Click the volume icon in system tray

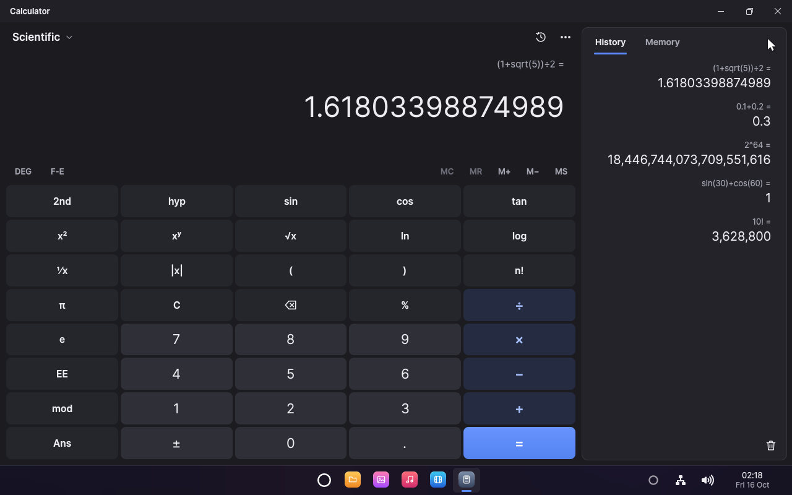click(x=708, y=480)
